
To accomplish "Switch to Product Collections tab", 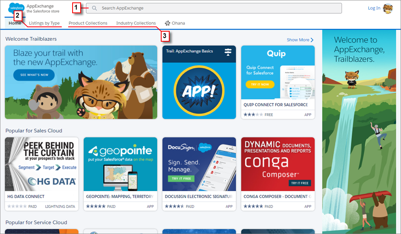I will point(88,23).
